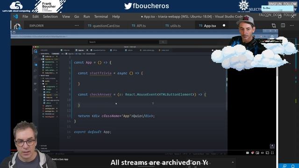Screen dimensions: 299x168
Task: Click the startTrivia identifier in code
Action: tap(100, 73)
